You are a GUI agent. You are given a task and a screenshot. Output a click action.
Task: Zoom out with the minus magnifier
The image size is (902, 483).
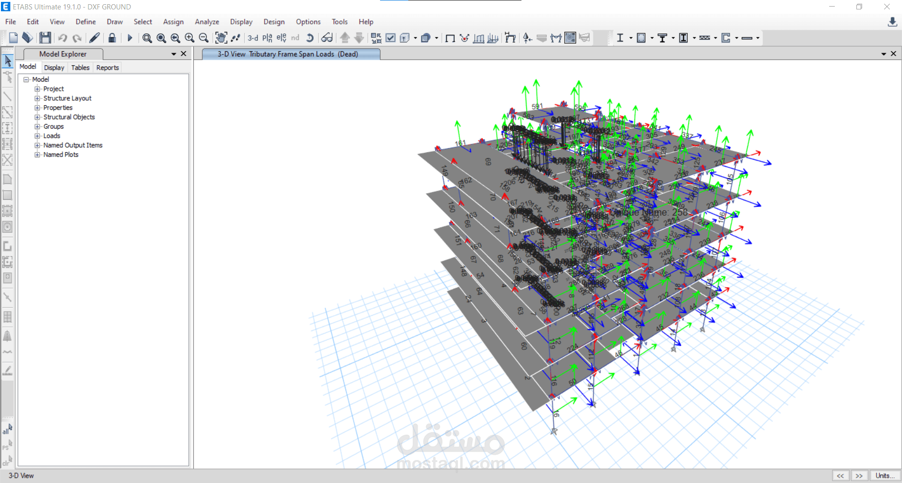tap(203, 38)
